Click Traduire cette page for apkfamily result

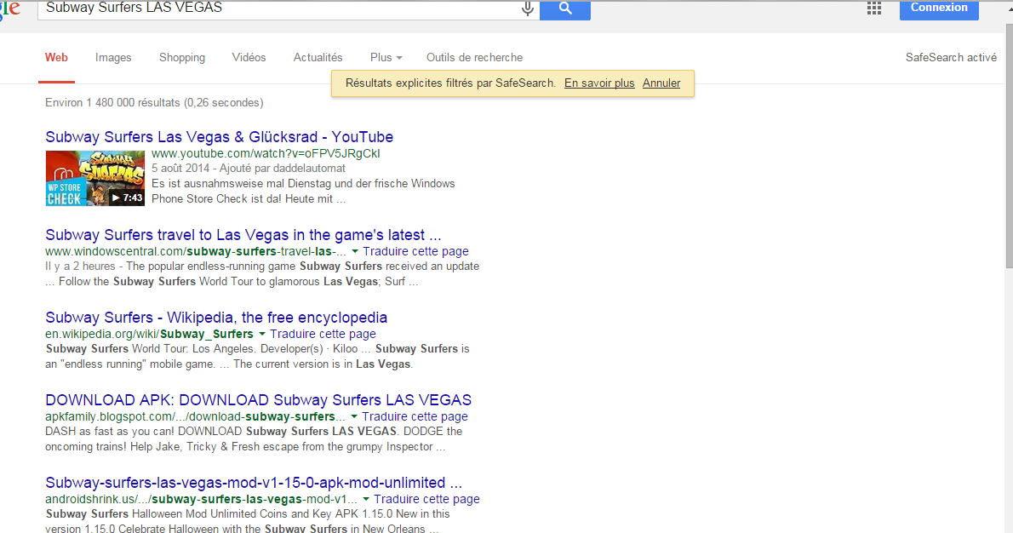(x=415, y=416)
